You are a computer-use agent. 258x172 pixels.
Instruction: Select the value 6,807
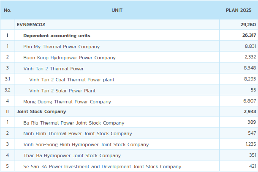[x=250, y=101]
